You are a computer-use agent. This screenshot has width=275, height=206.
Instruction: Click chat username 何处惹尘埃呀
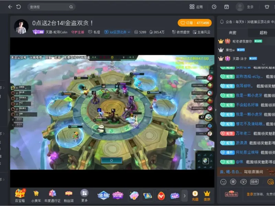coord(247,152)
